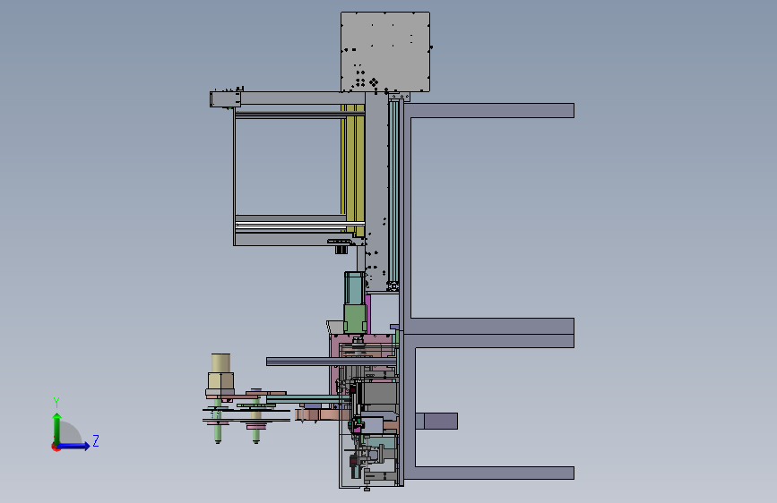
Task: Click the blue Z axis arrow of triad
Action: point(73,446)
